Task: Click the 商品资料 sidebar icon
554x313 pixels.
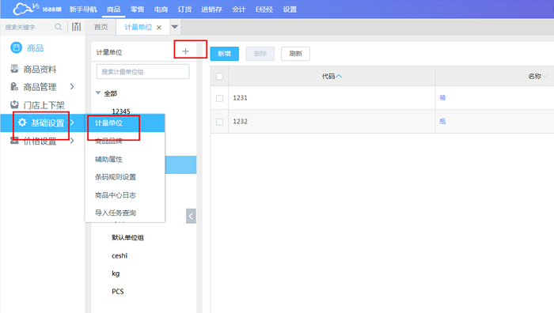Action: click(x=14, y=69)
